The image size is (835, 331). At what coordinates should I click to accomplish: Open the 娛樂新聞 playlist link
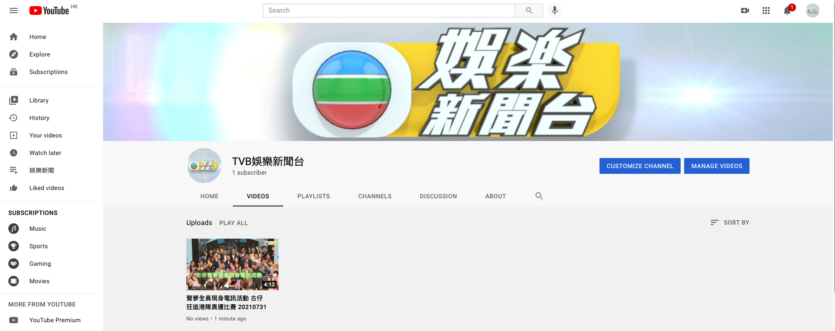(x=42, y=170)
